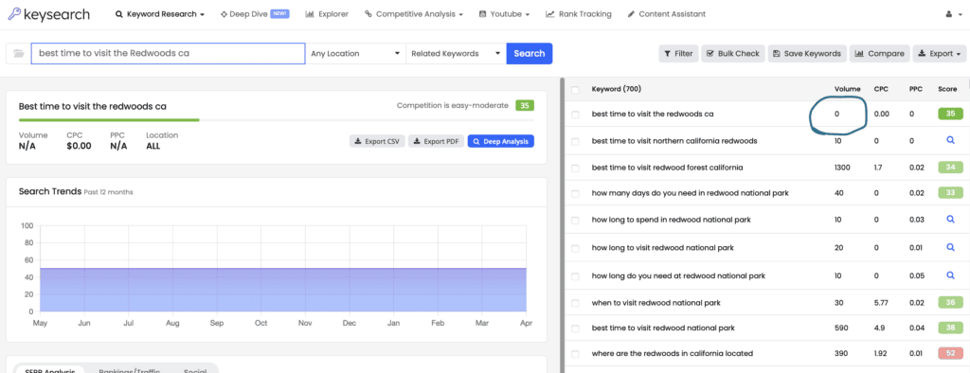Open the user account menu icon

(x=953, y=14)
